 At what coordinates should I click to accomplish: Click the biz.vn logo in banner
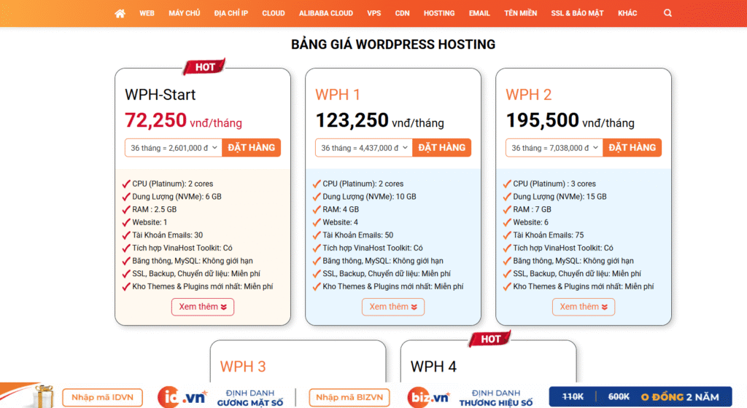click(428, 397)
